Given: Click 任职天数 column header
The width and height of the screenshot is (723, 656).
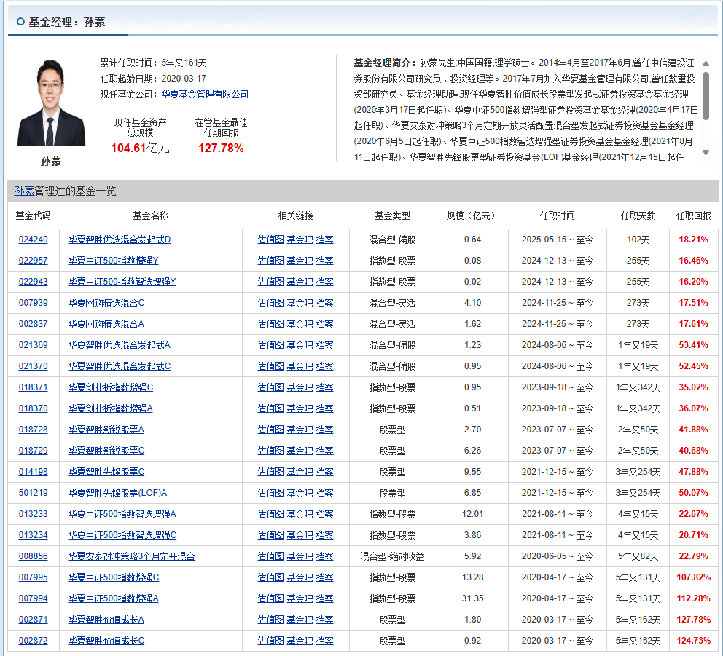Looking at the screenshot, I should [x=638, y=216].
